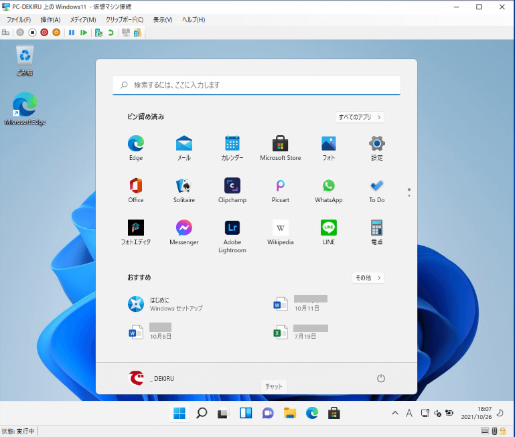Launch pinned To Do app
The image size is (515, 437).
point(377,190)
